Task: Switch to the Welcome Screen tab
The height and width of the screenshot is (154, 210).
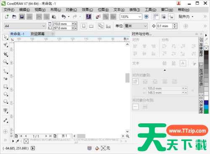Action: point(37,34)
